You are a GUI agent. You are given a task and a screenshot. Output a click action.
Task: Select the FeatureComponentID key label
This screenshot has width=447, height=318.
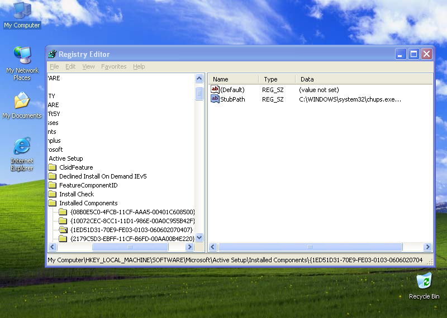pyautogui.click(x=88, y=185)
